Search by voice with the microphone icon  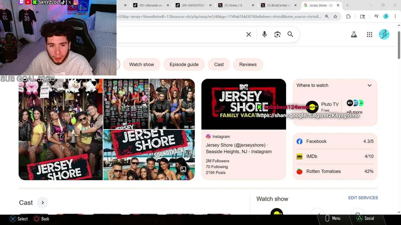point(264,34)
